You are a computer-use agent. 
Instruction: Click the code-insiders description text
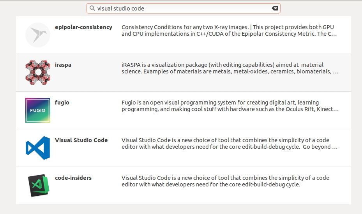(x=225, y=181)
